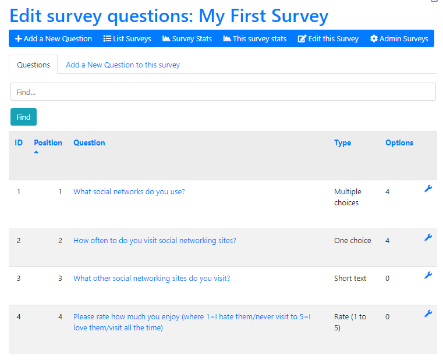The height and width of the screenshot is (360, 443).
Task: Sort by the Position column header
Action: [x=48, y=142]
